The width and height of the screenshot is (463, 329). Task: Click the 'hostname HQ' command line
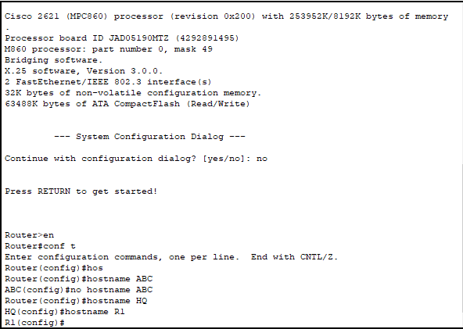click(76, 301)
